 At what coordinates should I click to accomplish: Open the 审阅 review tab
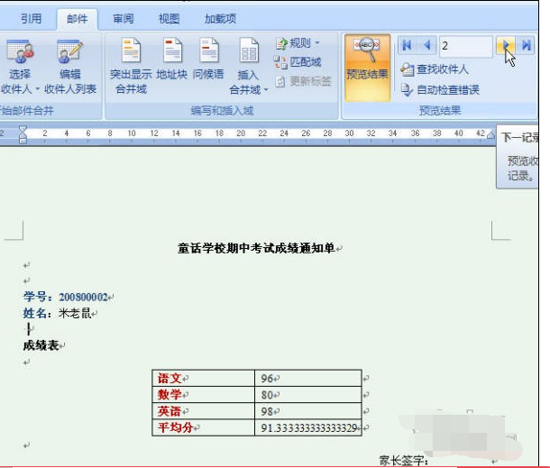tap(124, 19)
